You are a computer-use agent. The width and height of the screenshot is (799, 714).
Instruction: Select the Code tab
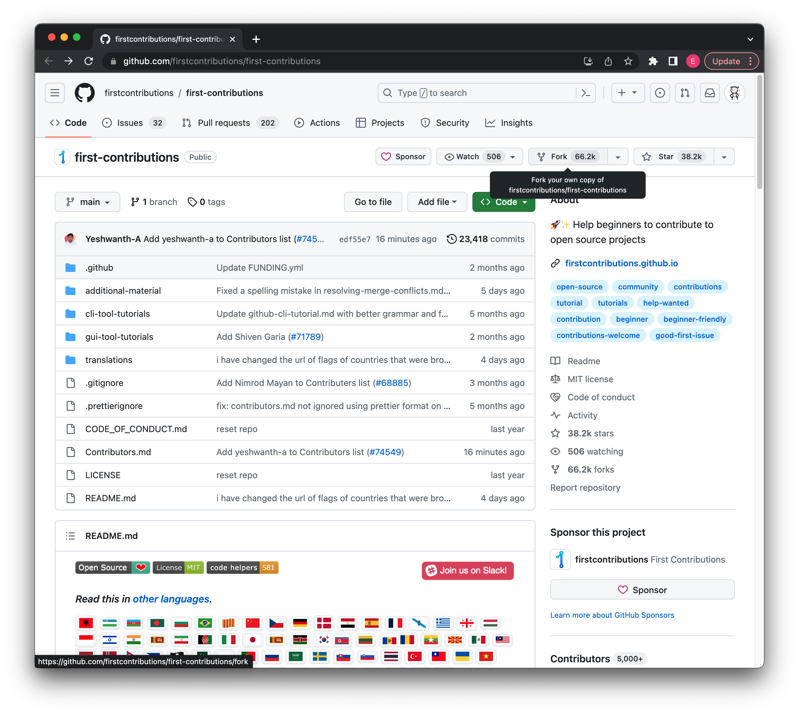coord(75,123)
